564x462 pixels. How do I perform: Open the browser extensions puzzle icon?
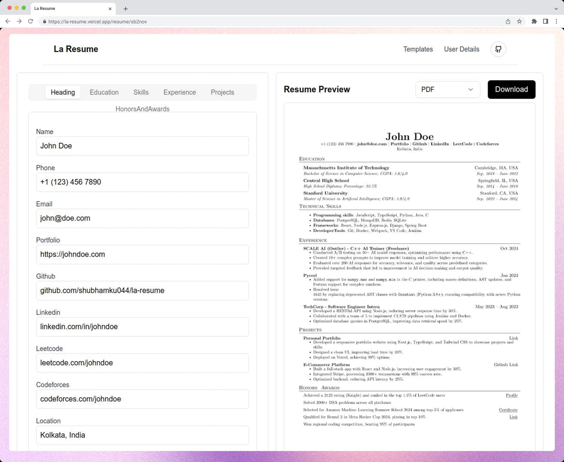point(534,21)
